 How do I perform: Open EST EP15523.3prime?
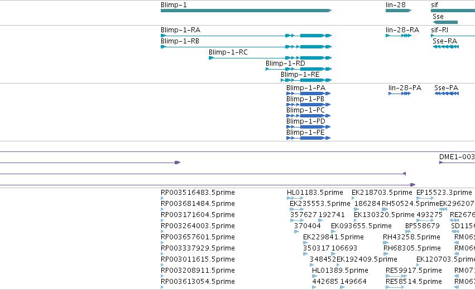(444, 193)
